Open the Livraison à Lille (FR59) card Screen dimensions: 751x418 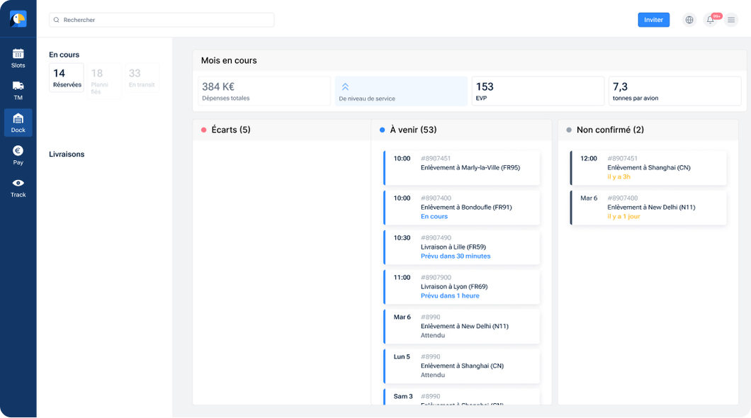(462, 247)
